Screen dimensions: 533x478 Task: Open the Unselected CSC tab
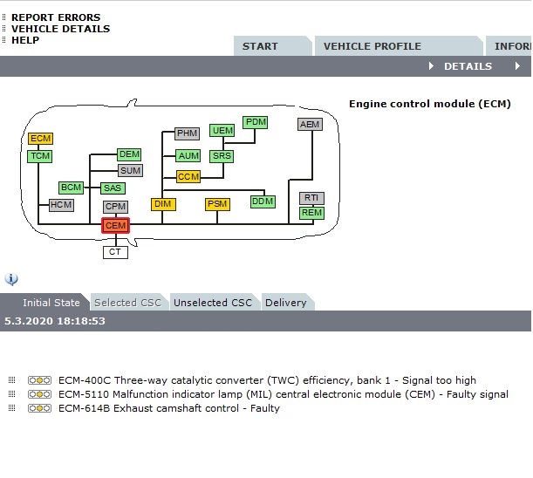tap(215, 302)
